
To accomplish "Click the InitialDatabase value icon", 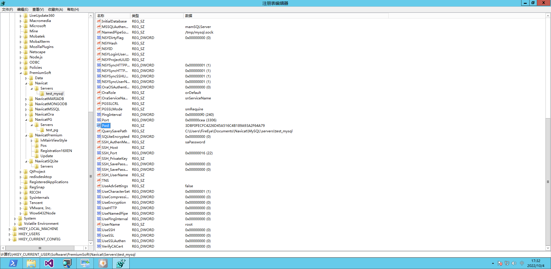I will (x=99, y=21).
